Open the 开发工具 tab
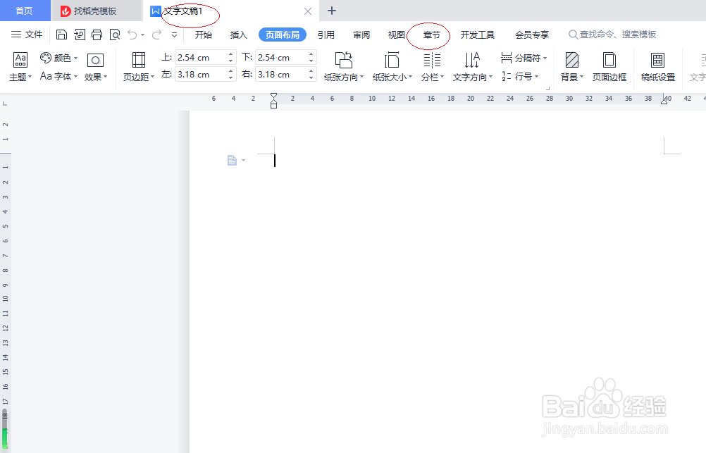Image resolution: width=706 pixels, height=453 pixels. [x=478, y=35]
